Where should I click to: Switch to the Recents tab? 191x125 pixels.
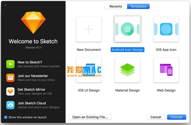116,6
